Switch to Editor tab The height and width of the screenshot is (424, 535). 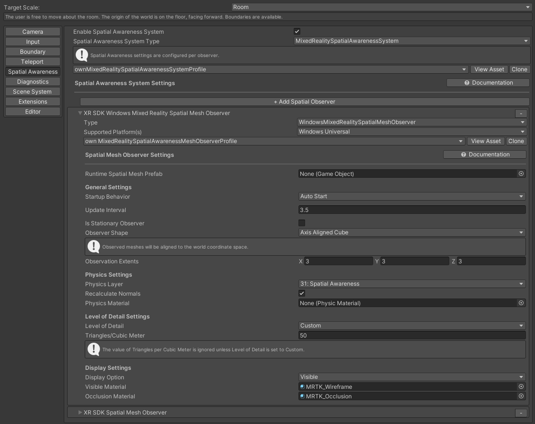[33, 111]
